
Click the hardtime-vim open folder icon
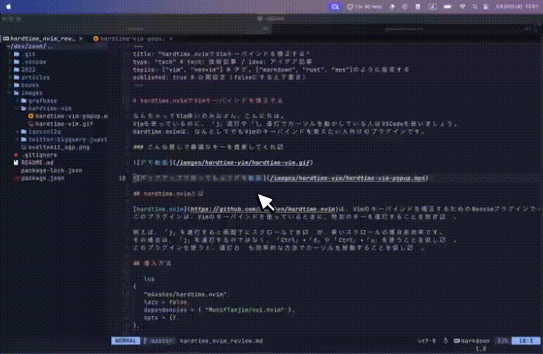pyautogui.click(x=24, y=108)
